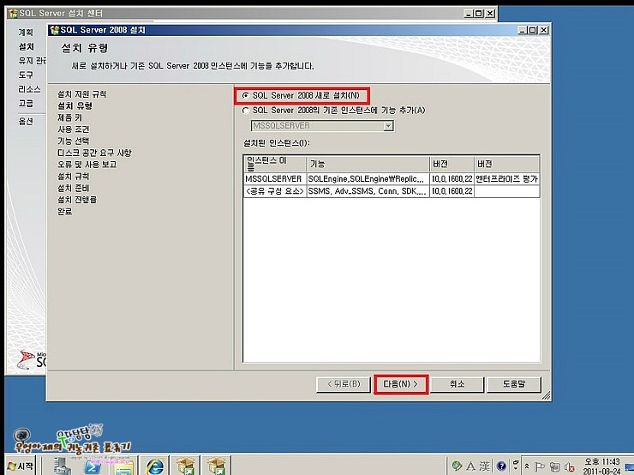This screenshot has height=475, width=634.
Task: Show hidden tray icons arrow
Action: (527, 466)
